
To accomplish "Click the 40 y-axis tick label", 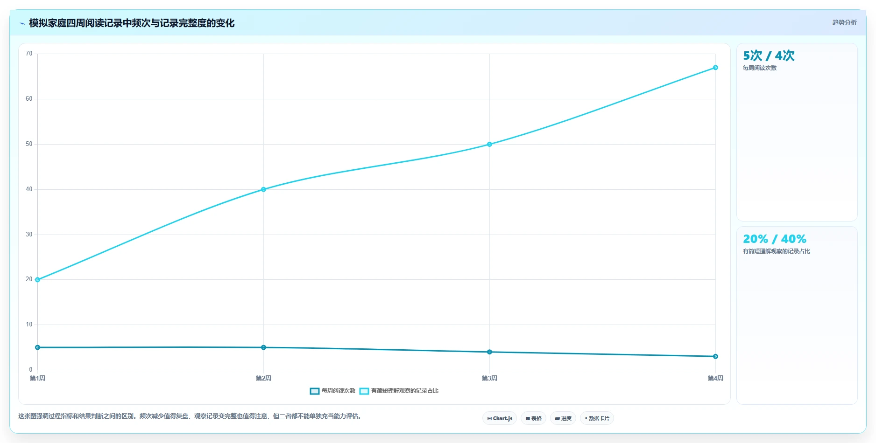I will click(29, 189).
